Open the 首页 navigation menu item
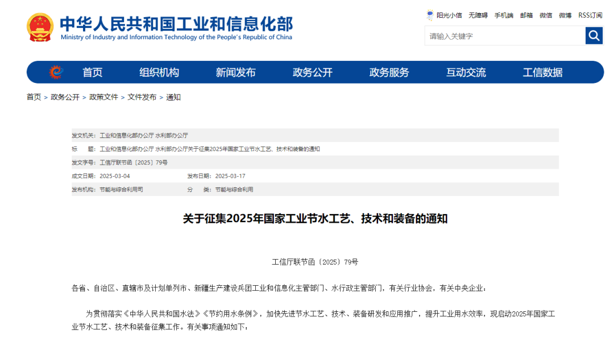 pos(93,72)
